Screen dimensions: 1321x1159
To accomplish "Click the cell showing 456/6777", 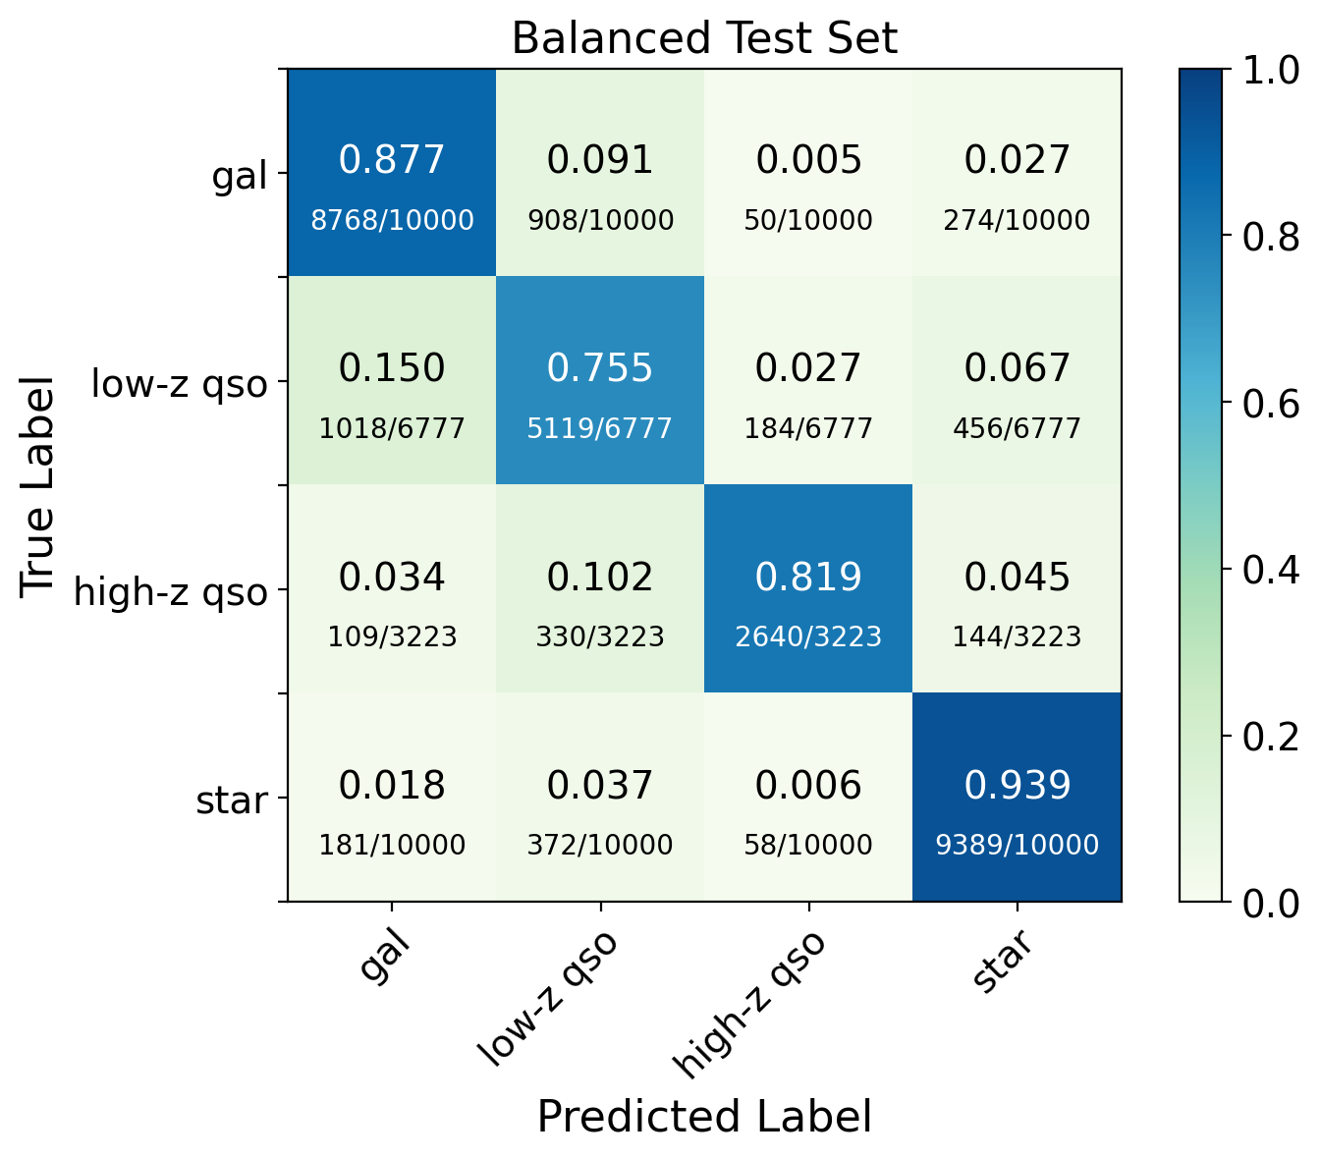I will click(x=1017, y=381).
